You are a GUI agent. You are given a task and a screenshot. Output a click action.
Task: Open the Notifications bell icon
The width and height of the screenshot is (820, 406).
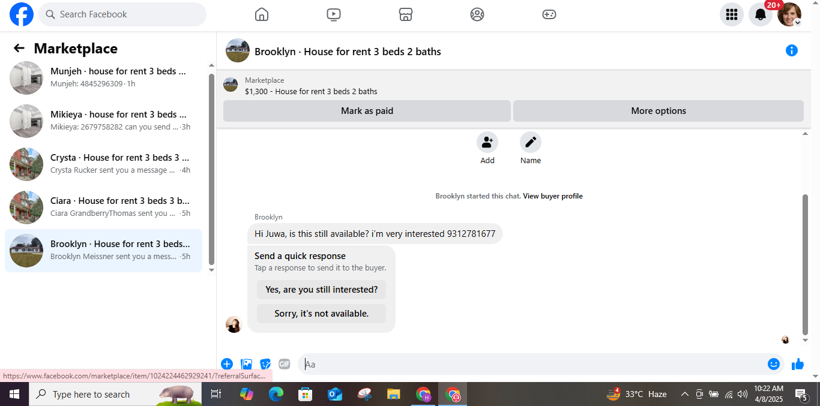point(761,14)
